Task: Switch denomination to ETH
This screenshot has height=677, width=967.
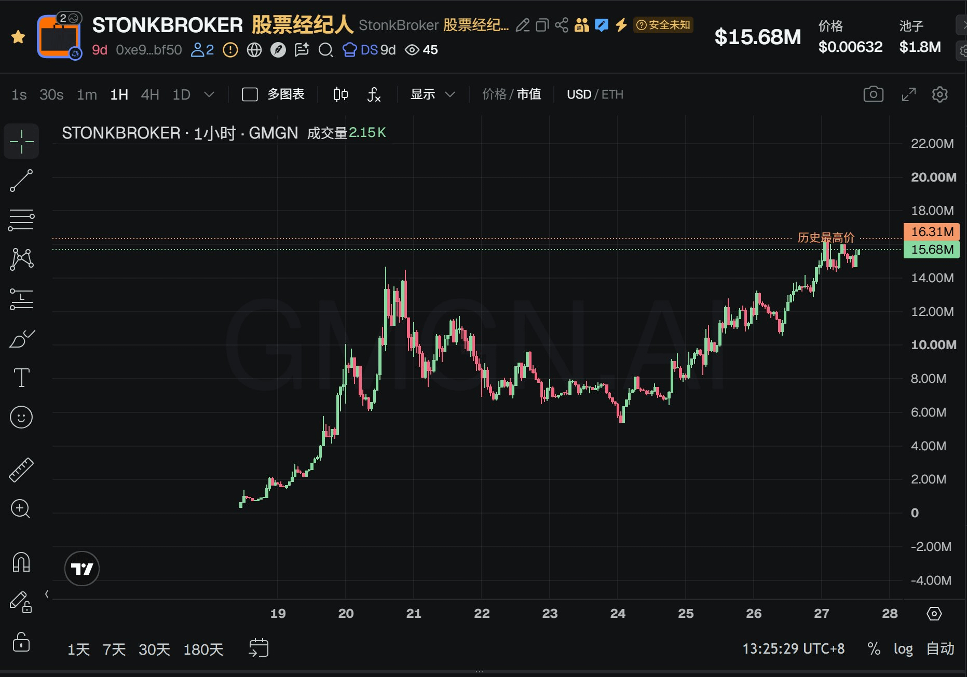Action: point(612,94)
